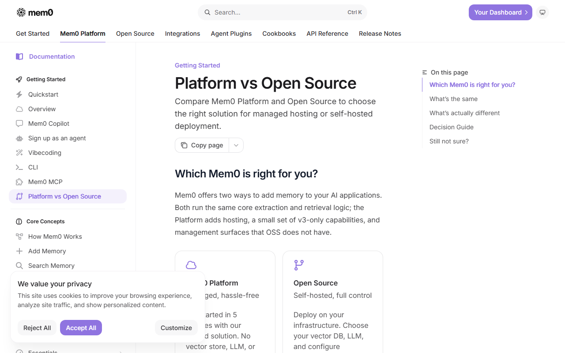Click the Getting Started breadcrumb link
The height and width of the screenshot is (353, 565).
point(197,65)
